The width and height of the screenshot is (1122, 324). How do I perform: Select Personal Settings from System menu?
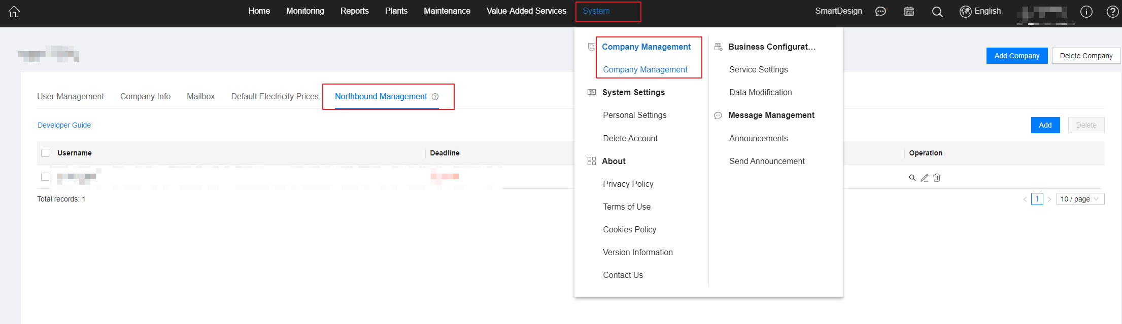(x=634, y=115)
